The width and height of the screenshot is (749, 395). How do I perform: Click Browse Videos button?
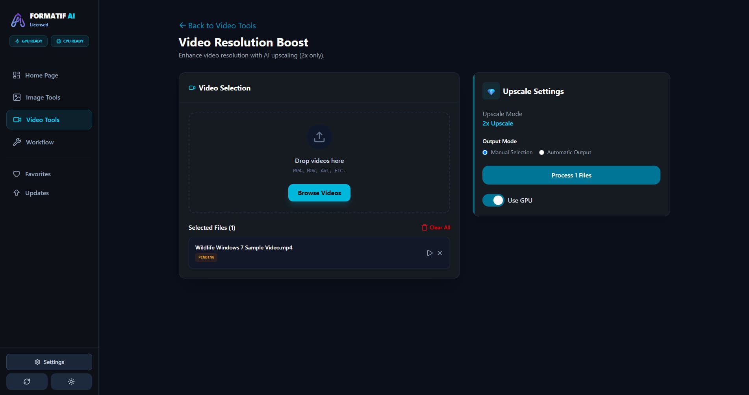click(x=319, y=193)
